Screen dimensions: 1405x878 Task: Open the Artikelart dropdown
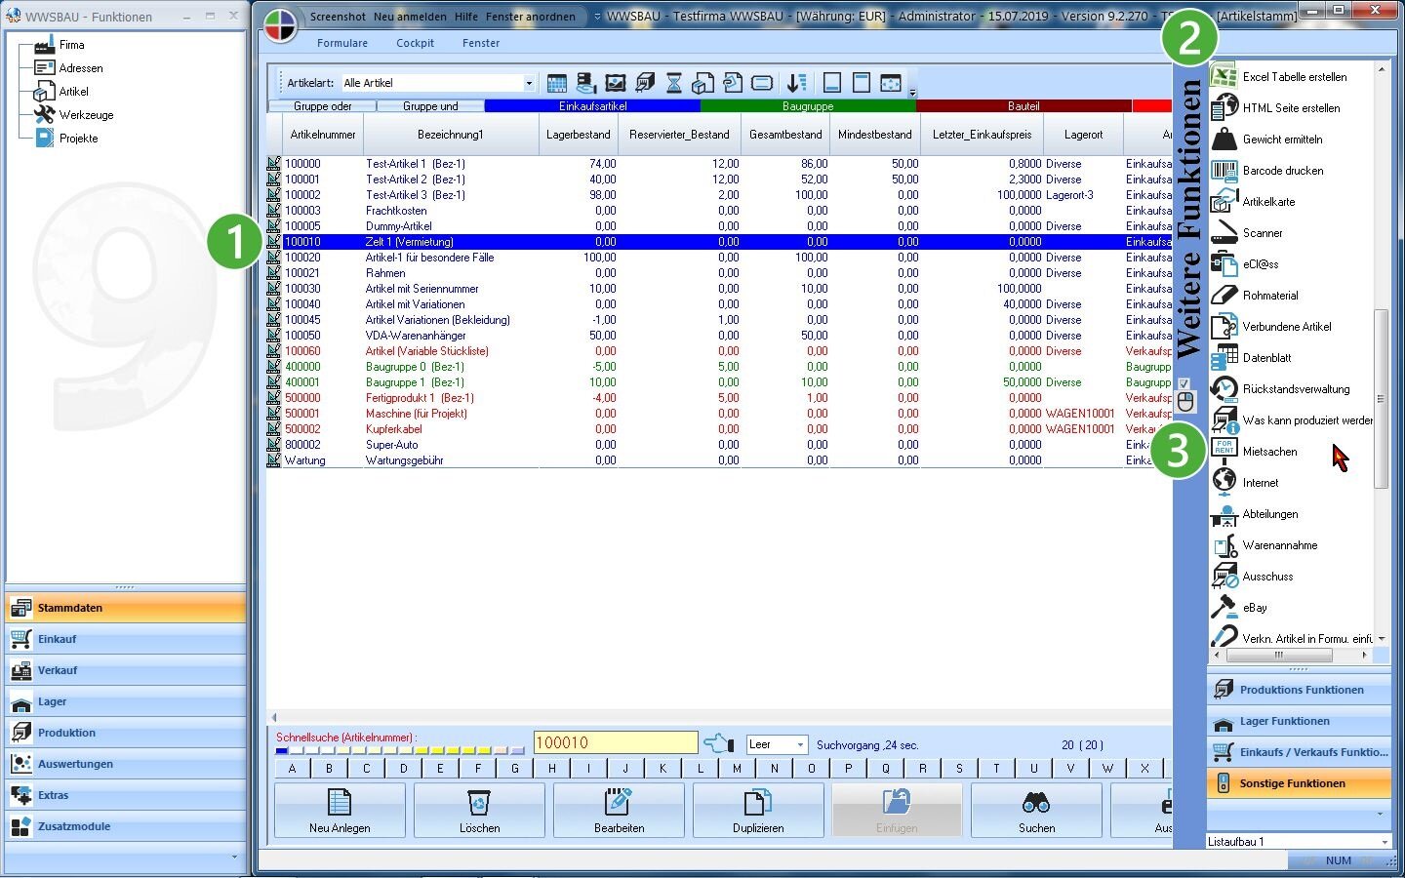click(x=529, y=83)
